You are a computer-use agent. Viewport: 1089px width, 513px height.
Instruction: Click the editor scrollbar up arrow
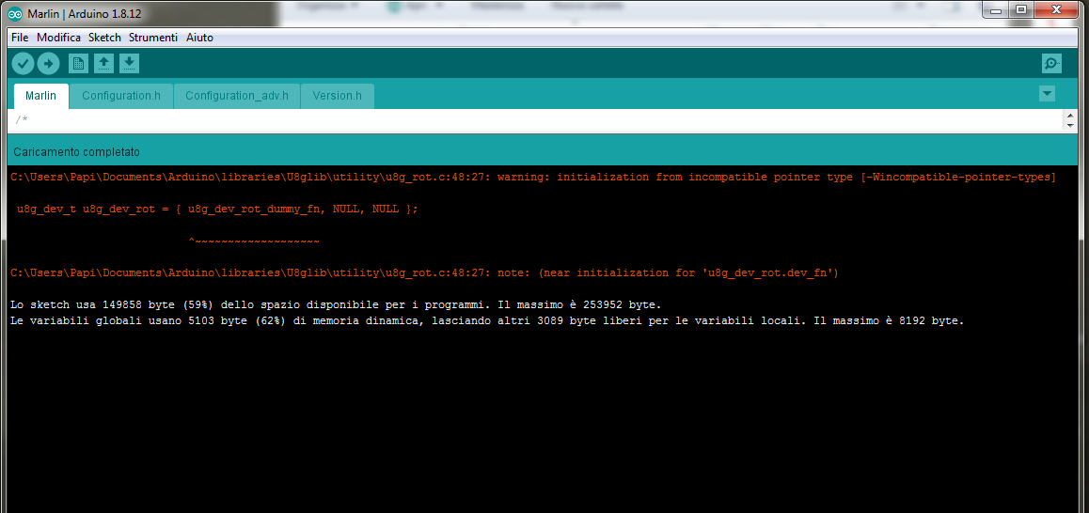(1070, 116)
